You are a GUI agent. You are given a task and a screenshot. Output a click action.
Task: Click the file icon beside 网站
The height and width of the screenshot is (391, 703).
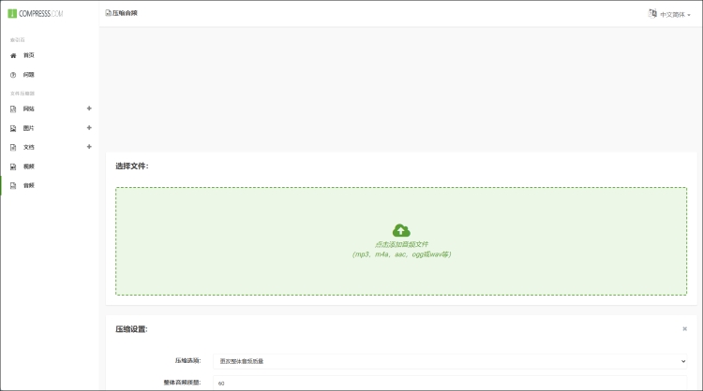click(x=13, y=109)
